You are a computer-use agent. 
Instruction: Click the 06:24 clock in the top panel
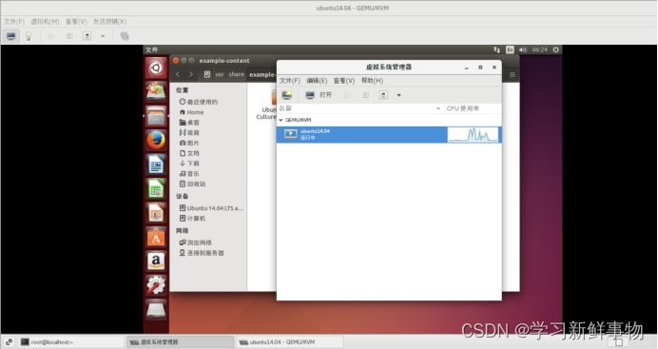[540, 49]
